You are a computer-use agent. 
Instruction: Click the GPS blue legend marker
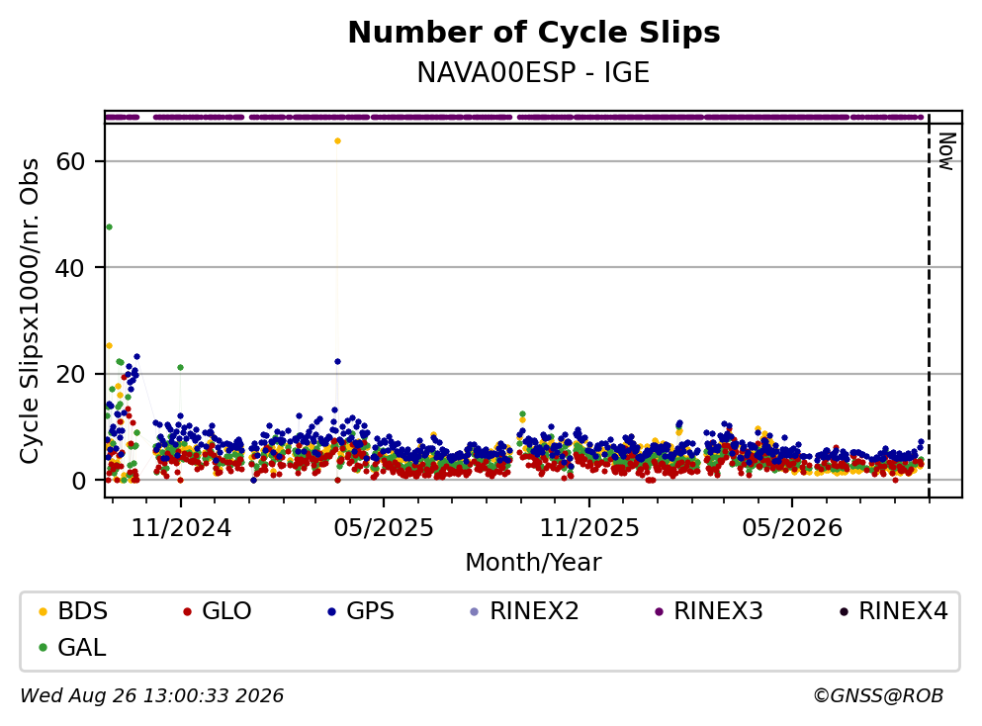(331, 611)
